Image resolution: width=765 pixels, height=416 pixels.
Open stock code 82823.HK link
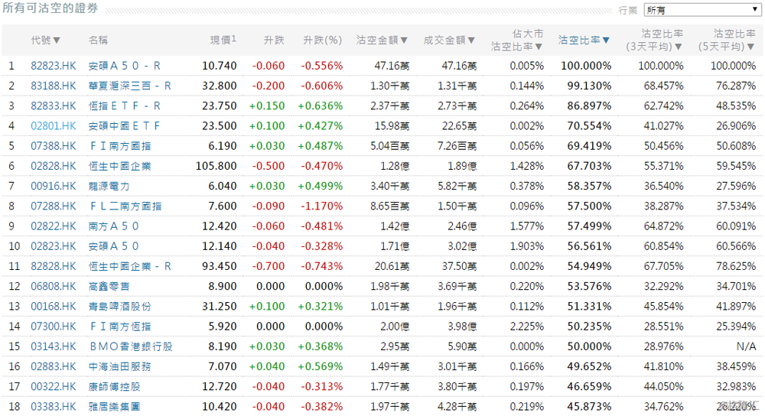tap(54, 66)
